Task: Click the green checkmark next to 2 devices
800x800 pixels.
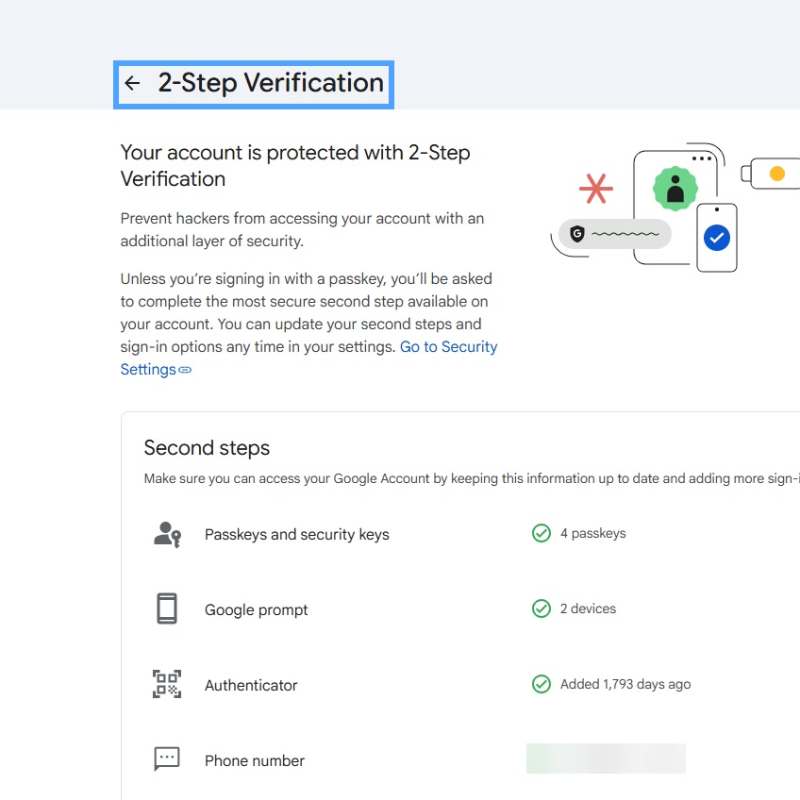Action: 542,608
